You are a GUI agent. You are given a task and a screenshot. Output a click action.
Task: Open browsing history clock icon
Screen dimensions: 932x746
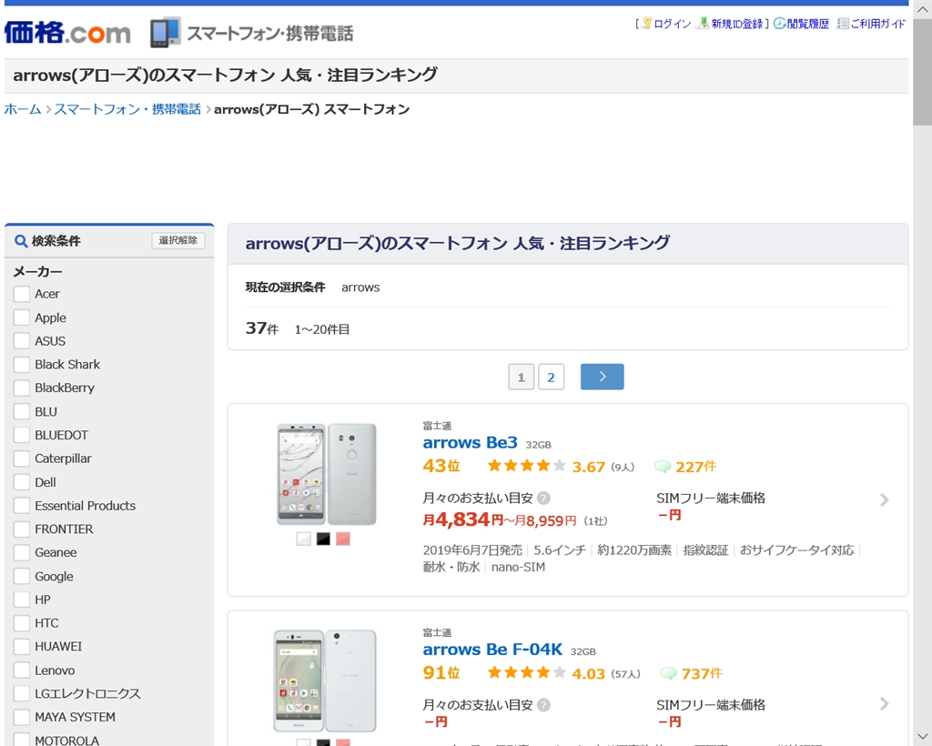coord(780,24)
